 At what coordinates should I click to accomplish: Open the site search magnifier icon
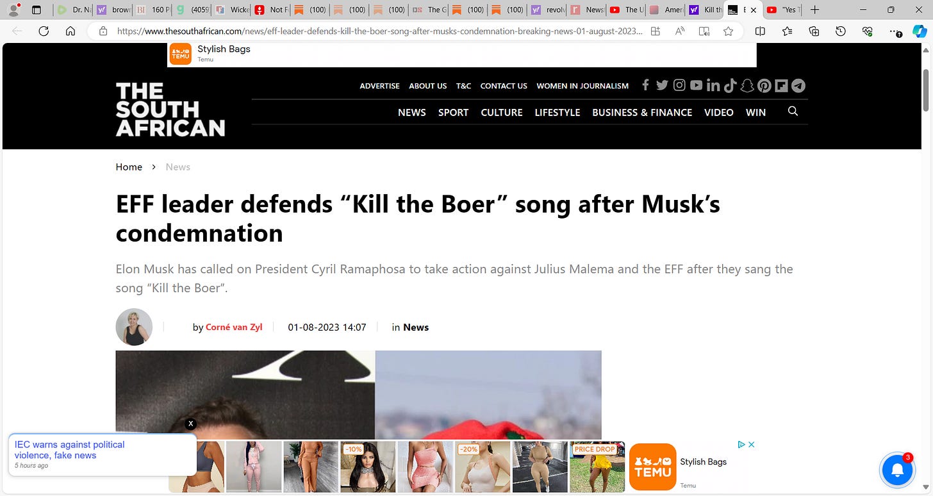coord(793,112)
